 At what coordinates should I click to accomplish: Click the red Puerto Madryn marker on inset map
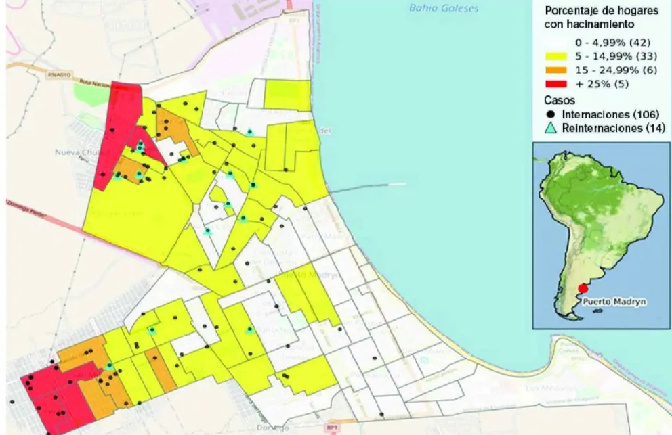[583, 289]
